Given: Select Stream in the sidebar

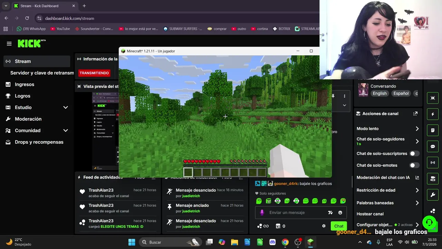Looking at the screenshot, I should [37, 61].
